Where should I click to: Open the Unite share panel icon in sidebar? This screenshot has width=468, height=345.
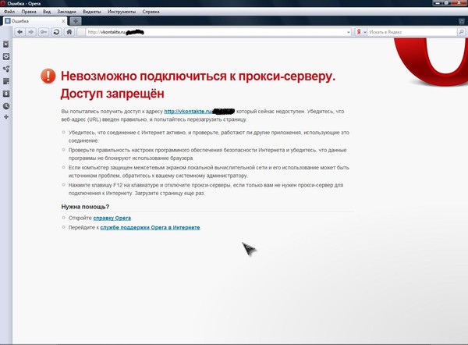point(6,69)
